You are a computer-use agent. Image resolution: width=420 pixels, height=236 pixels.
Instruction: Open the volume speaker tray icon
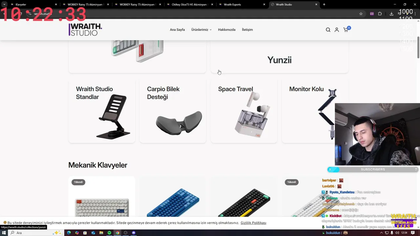397,233
